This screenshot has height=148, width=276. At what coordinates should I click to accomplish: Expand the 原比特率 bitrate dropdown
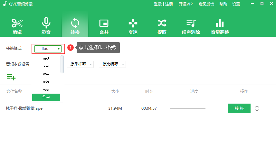coord(112,64)
